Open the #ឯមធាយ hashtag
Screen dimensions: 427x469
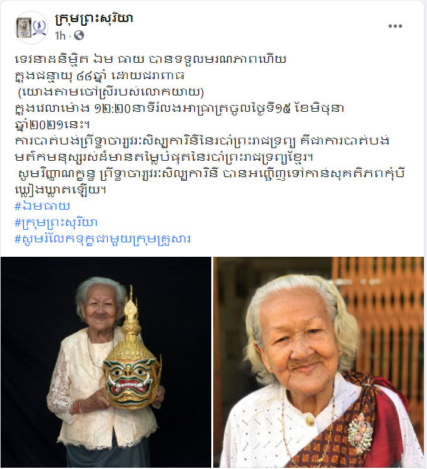coord(43,206)
